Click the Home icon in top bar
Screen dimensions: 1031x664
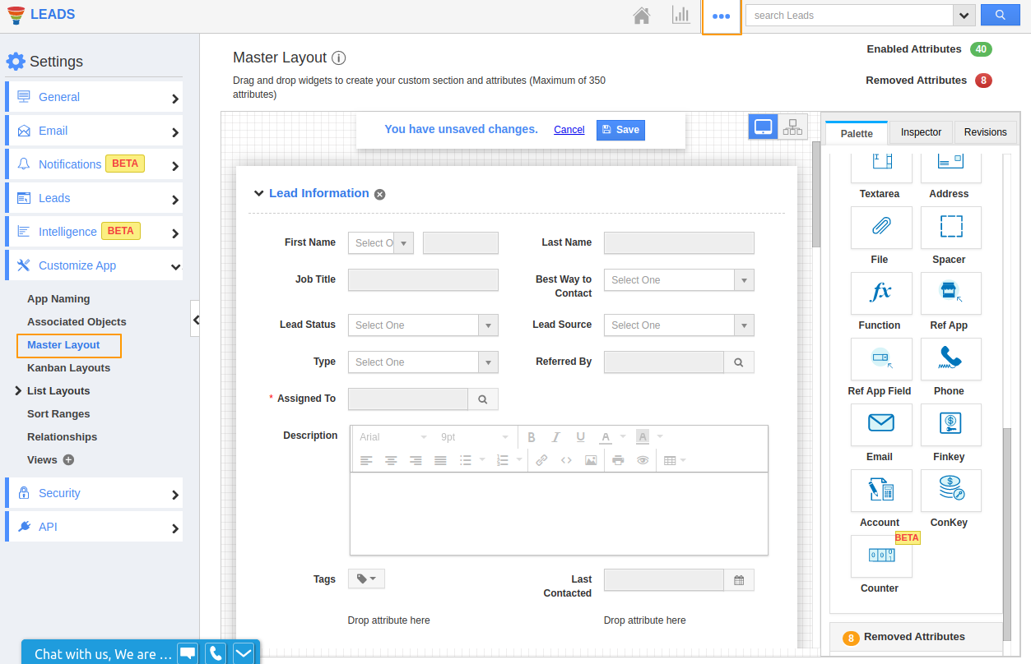click(x=642, y=16)
